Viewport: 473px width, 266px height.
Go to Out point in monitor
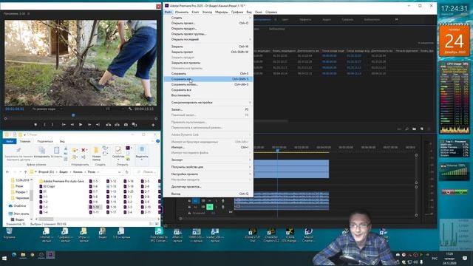[x=98, y=125]
